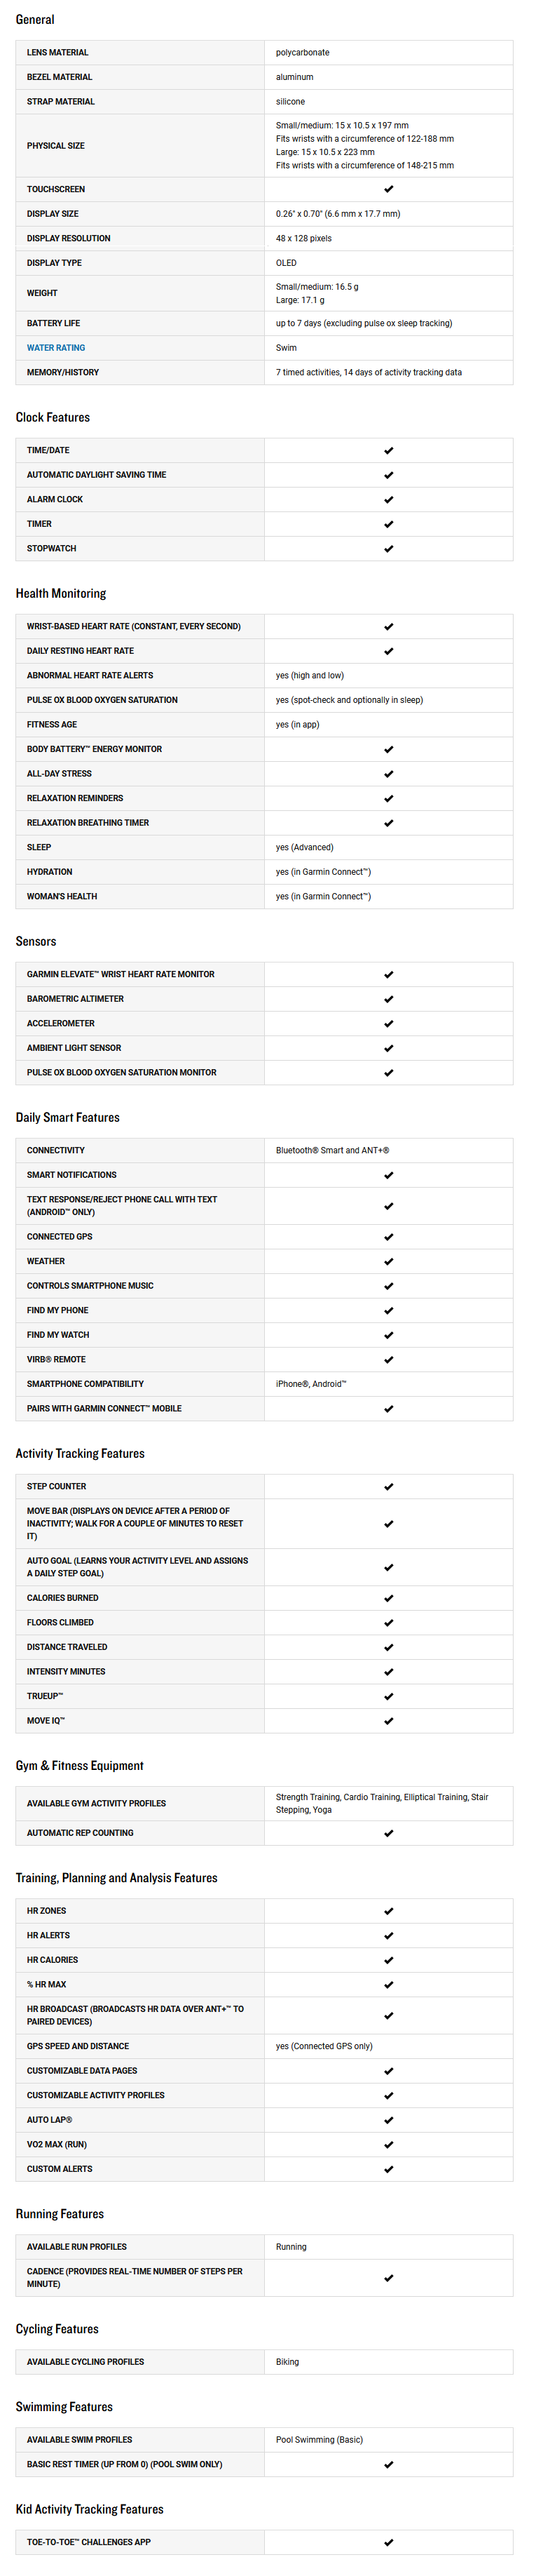
Task: Click the Health Monitoring section heading
Action: [61, 593]
